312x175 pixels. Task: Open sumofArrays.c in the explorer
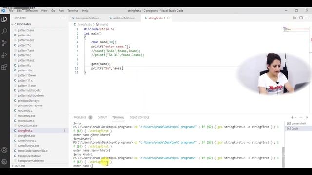pyautogui.click(x=27, y=140)
